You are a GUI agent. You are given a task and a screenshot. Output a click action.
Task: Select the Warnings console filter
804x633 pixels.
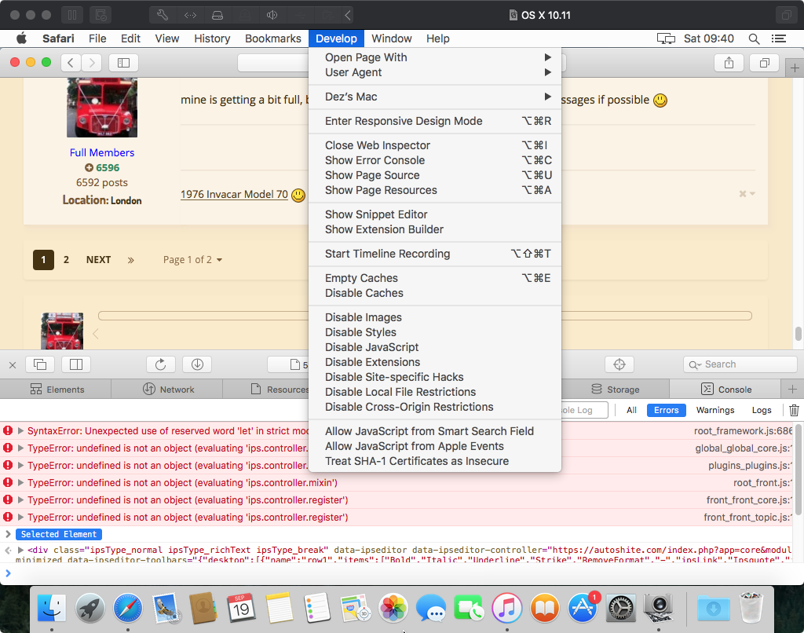pyautogui.click(x=714, y=410)
